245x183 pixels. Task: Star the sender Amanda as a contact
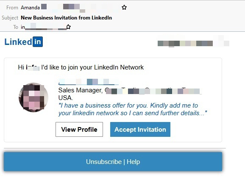pos(124,7)
